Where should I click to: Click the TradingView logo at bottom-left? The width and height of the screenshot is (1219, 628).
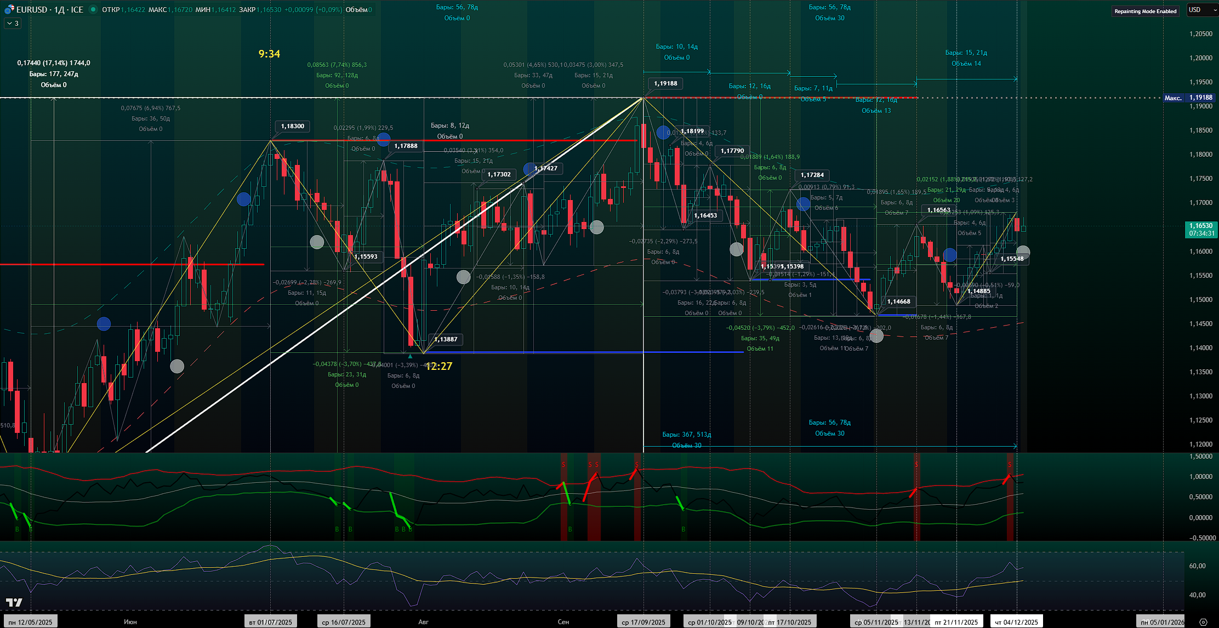pos(14,603)
